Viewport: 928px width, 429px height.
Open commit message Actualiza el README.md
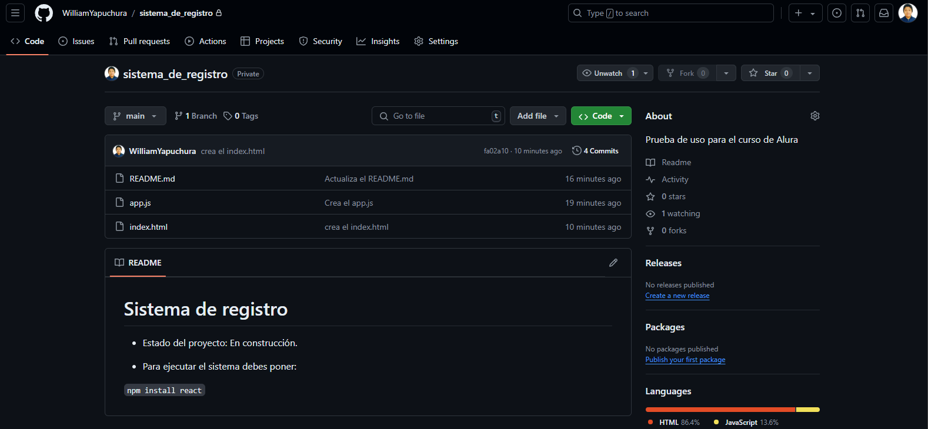coord(369,179)
